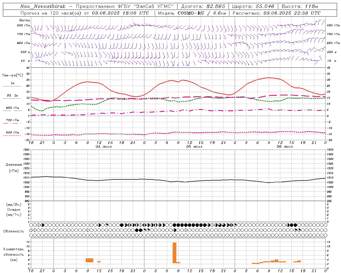The image size is (341, 273).
Task: Click the computed time 03.06.2025 22:38 UTC
Action: click(x=292, y=13)
